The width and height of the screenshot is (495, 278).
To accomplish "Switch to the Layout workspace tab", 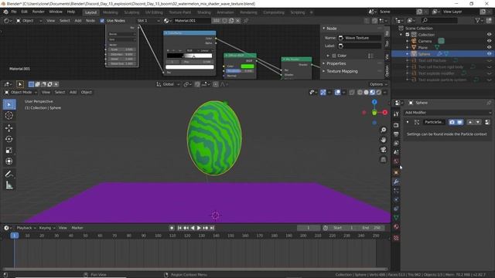I will click(x=91, y=12).
